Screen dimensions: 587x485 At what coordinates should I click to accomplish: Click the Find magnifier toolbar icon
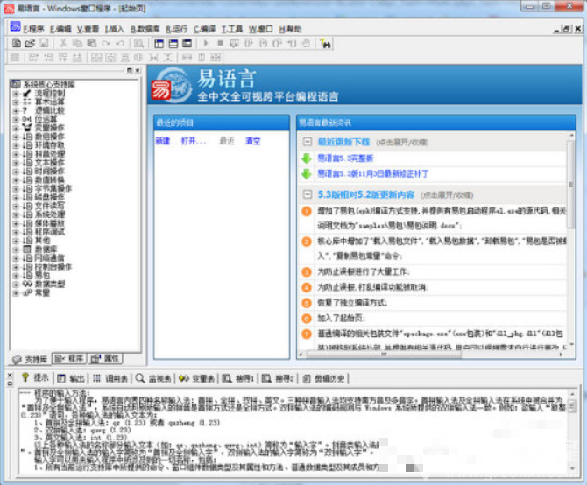pos(139,44)
